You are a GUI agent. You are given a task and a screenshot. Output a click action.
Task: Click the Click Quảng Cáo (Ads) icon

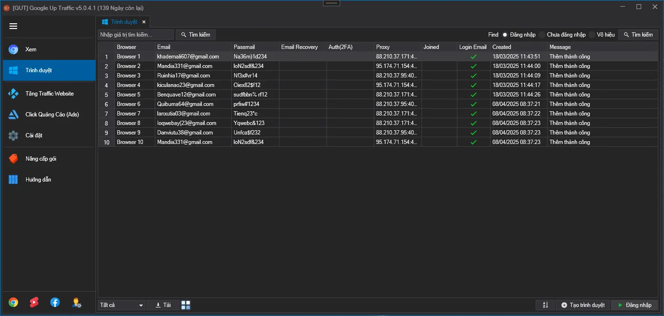click(13, 115)
